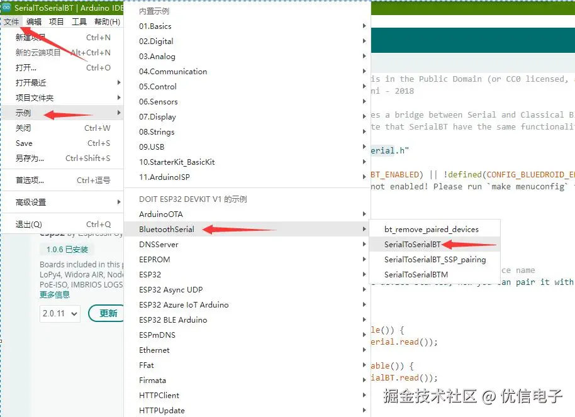Open the 2.0.11 version dropdown
The height and width of the screenshot is (417, 575).
coord(60,313)
